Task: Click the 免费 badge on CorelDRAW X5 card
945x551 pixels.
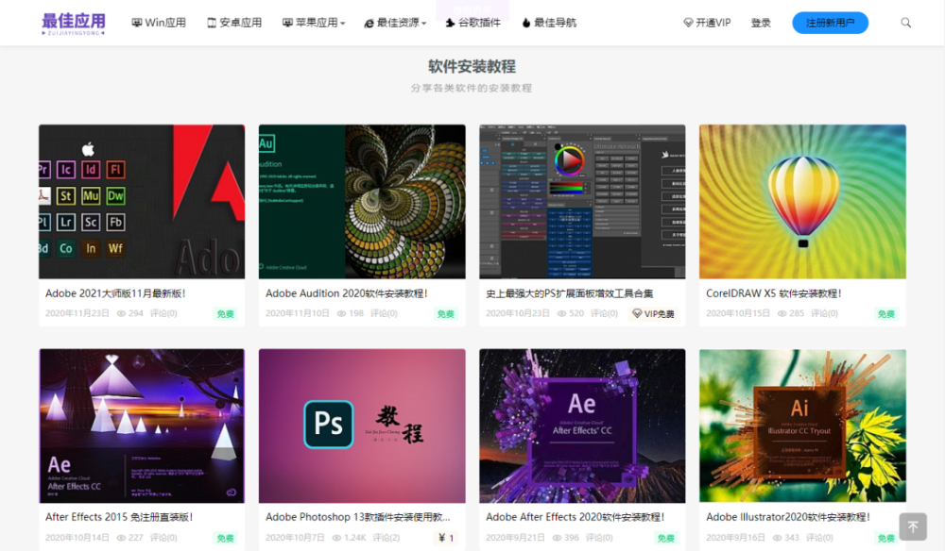Action: [886, 313]
